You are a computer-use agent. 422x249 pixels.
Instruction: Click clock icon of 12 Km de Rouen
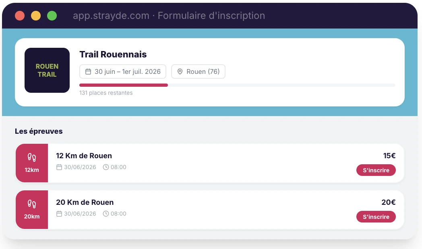[106, 167]
